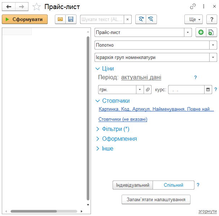Click the copy report variant document icon

211,32
